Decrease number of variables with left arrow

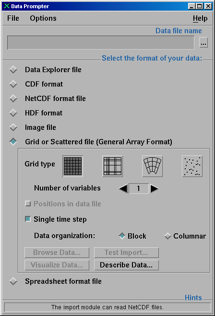[x=123, y=189]
